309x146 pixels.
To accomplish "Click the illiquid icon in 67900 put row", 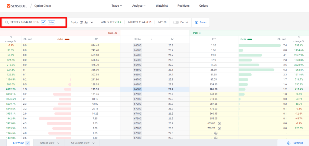I will pos(216,138).
